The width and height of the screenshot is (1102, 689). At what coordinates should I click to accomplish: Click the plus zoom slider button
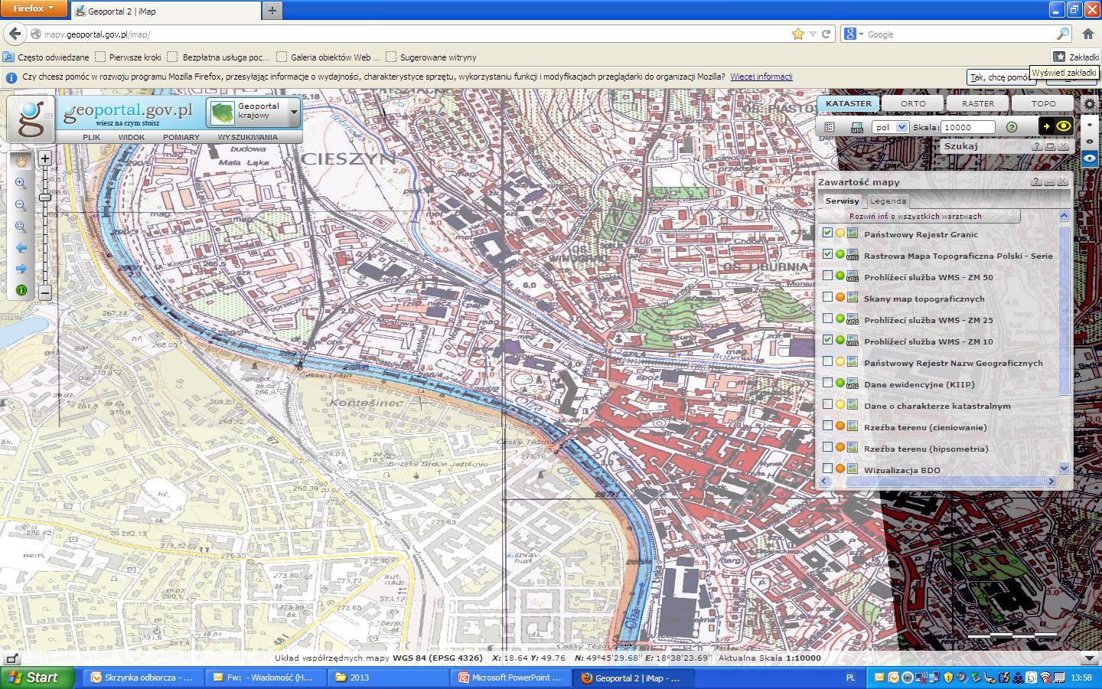click(45, 158)
